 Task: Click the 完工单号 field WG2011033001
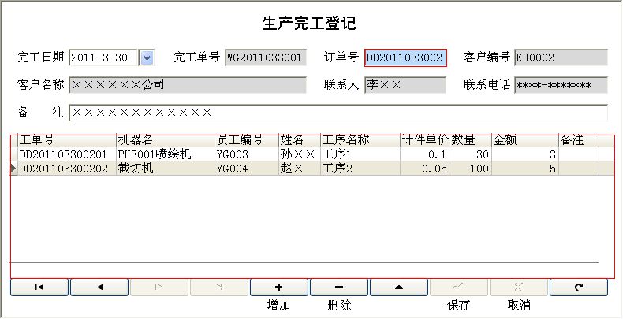pyautogui.click(x=266, y=58)
